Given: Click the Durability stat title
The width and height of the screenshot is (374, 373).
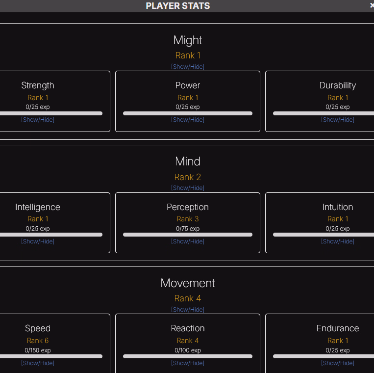Looking at the screenshot, I should (x=338, y=85).
